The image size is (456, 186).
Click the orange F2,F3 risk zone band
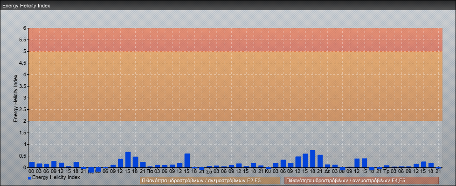pyautogui.click(x=235, y=86)
